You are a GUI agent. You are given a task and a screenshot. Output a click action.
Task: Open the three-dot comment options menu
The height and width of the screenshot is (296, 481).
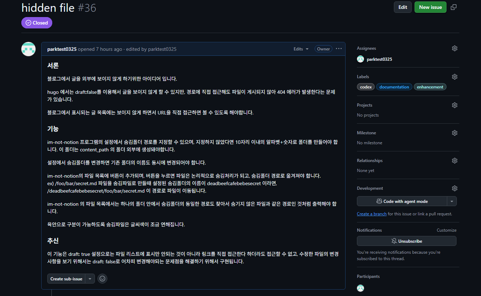click(x=338, y=49)
